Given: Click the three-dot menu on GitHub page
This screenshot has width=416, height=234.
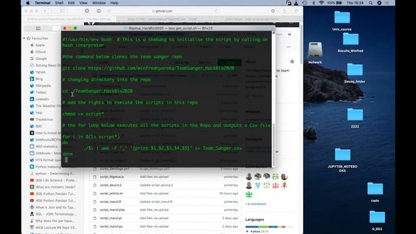Looking at the screenshot, I should click(289, 47).
